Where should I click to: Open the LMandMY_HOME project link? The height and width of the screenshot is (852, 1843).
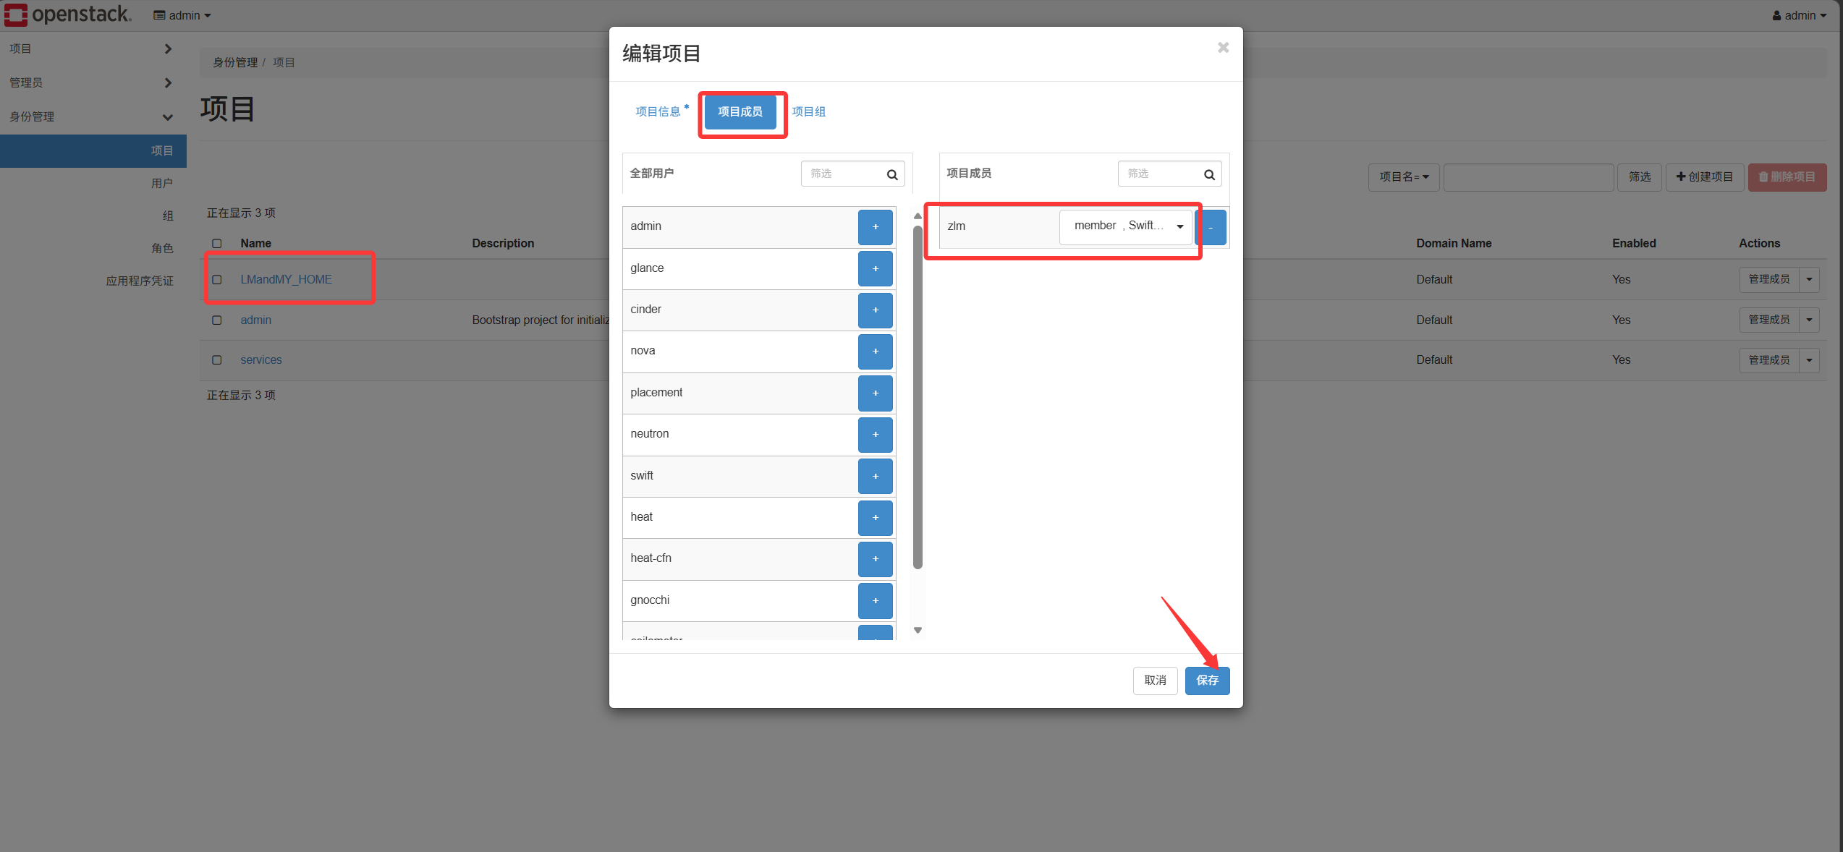coord(287,280)
